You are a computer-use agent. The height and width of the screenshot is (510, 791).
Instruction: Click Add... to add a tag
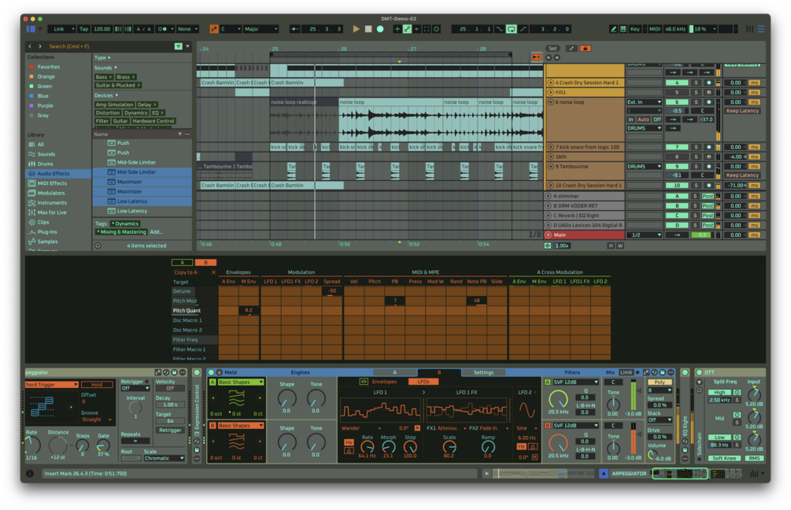coord(157,232)
